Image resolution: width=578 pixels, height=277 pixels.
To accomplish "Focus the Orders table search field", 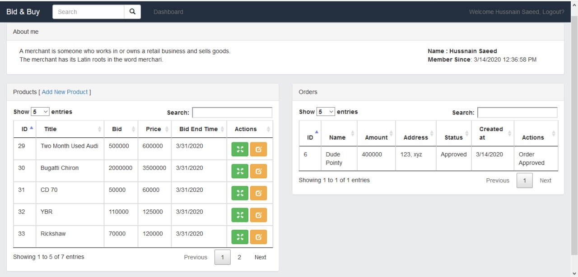I will [x=517, y=113].
